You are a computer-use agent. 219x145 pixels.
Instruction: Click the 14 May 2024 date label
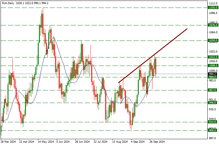(x=46, y=142)
